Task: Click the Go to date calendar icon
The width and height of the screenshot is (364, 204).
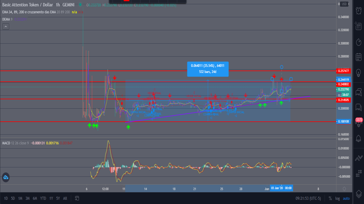Action: 77,198
